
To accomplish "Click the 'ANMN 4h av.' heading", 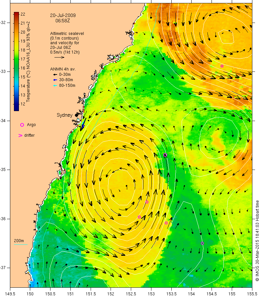I will pyautogui.click(x=63, y=69).
